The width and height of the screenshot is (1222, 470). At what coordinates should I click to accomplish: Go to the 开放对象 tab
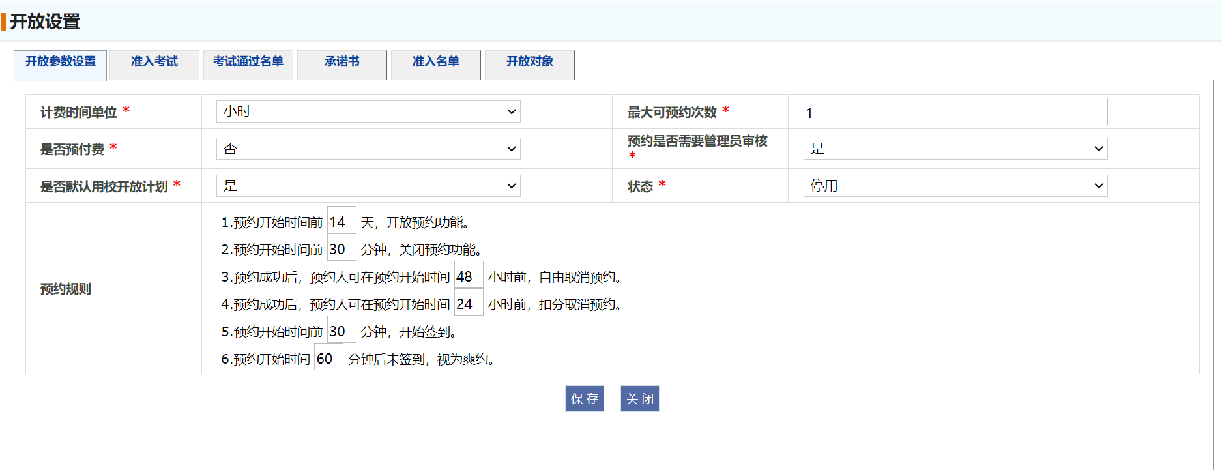[529, 62]
